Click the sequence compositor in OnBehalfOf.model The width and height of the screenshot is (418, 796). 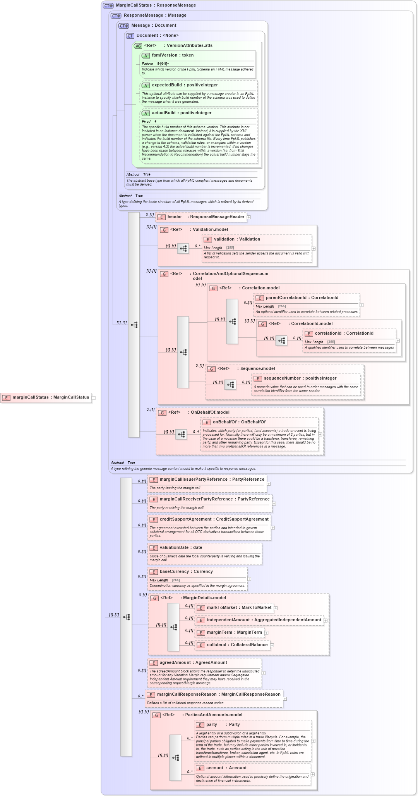click(x=181, y=435)
